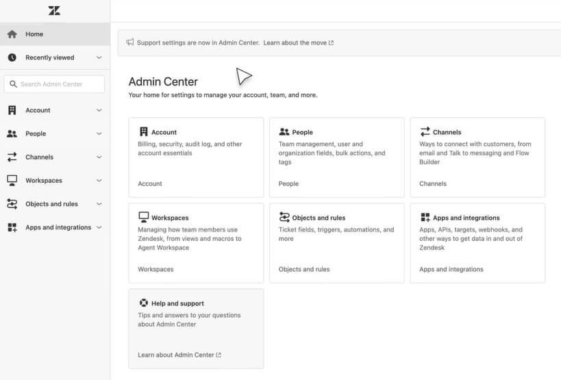Click the Recently viewed clock icon
This screenshot has width=561, height=380.
point(12,58)
